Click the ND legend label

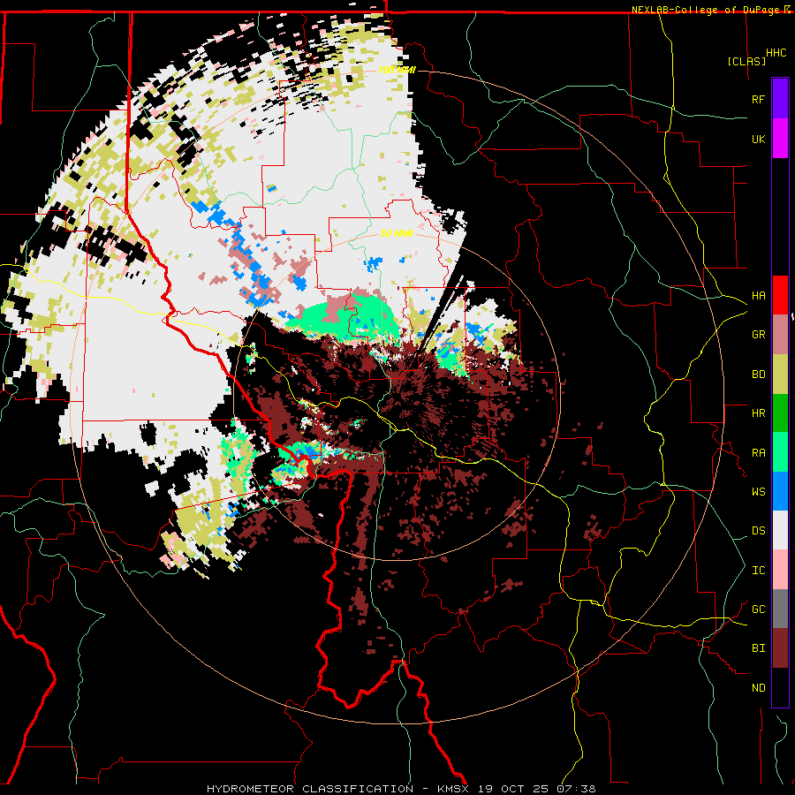click(759, 688)
